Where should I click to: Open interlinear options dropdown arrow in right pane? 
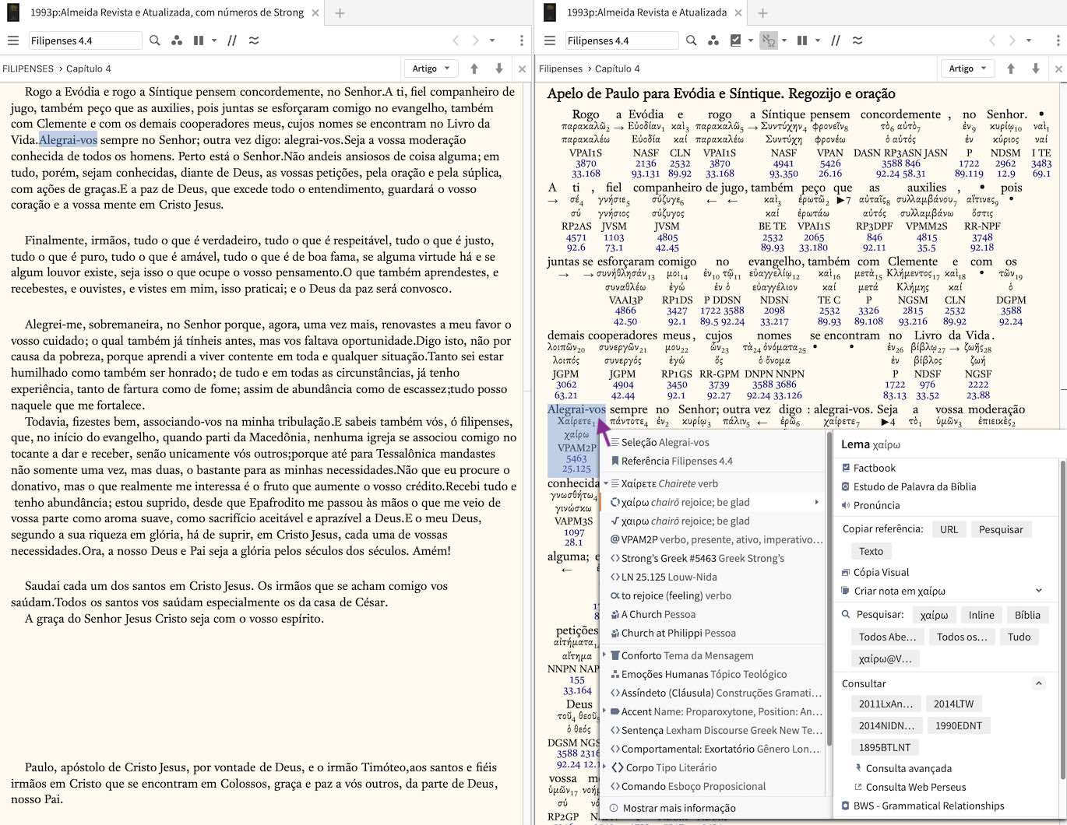(x=784, y=40)
